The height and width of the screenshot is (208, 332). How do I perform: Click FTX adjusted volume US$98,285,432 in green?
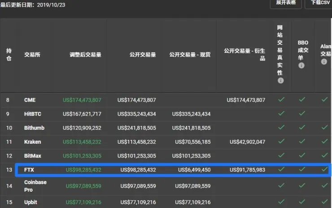[83, 170]
